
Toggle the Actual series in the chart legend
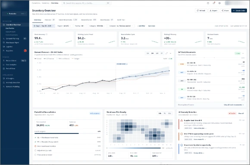38,59
